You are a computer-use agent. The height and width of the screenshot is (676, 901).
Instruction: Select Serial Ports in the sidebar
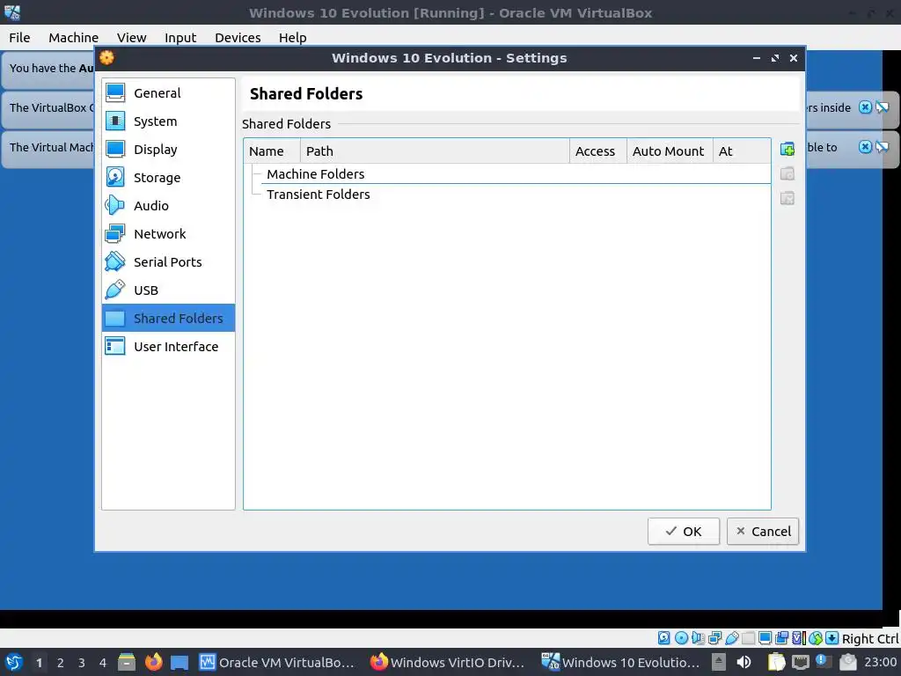click(x=168, y=262)
